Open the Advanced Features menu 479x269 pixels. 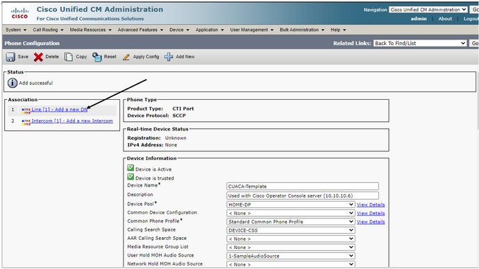pyautogui.click(x=140, y=30)
